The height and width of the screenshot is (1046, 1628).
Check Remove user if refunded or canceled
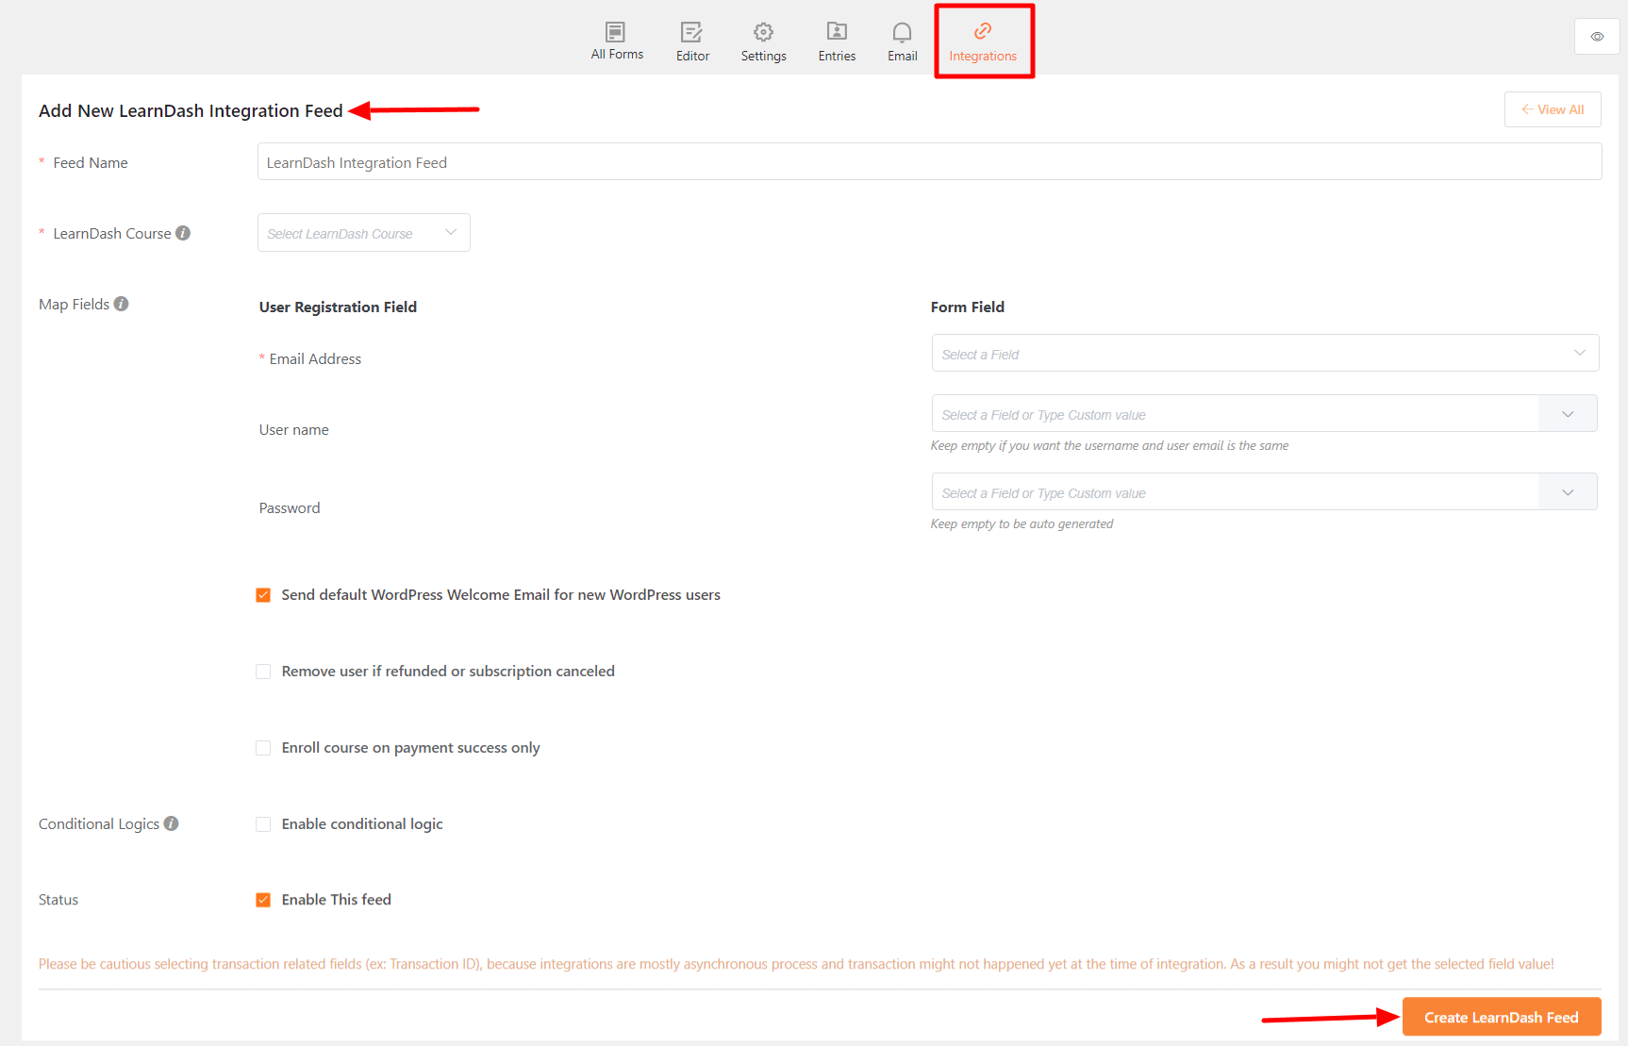(263, 672)
